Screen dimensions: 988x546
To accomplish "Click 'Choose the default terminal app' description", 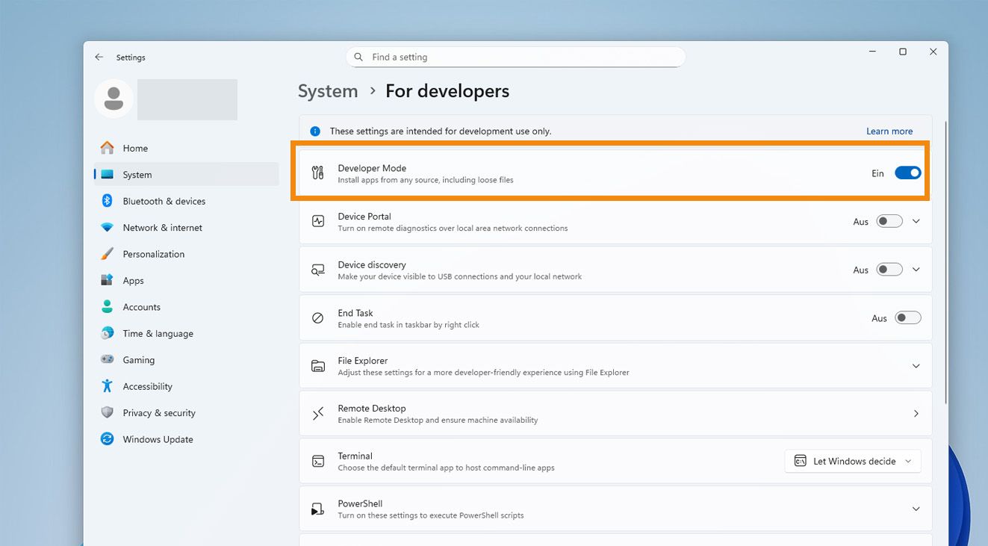I will tap(446, 468).
